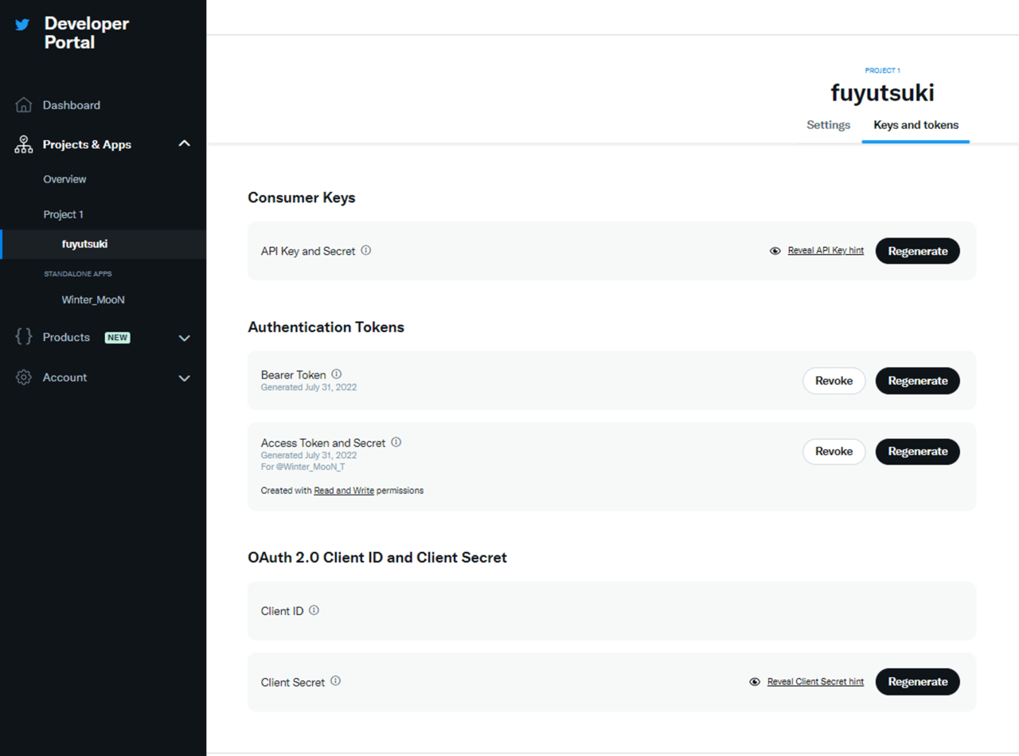Expand the Products menu chevron
Image resolution: width=1019 pixels, height=756 pixels.
(185, 338)
